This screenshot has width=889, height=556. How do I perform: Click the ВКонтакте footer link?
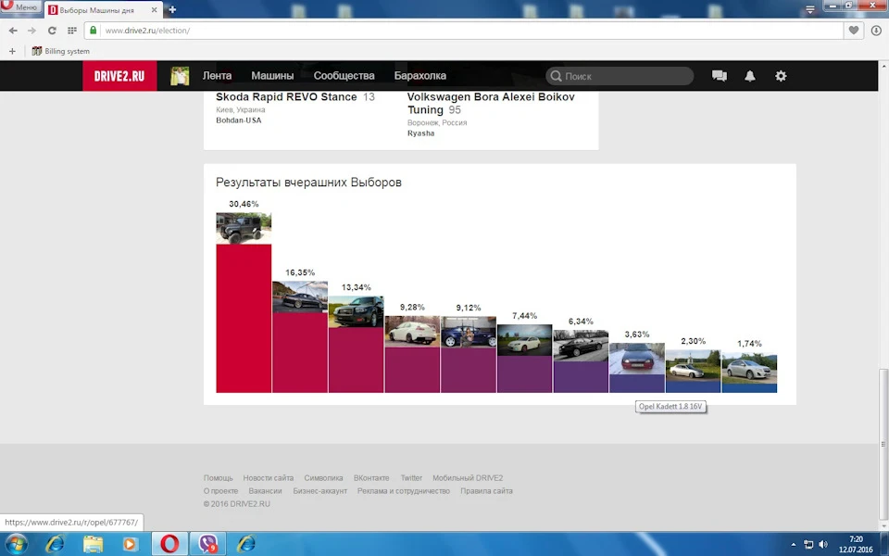(x=371, y=478)
